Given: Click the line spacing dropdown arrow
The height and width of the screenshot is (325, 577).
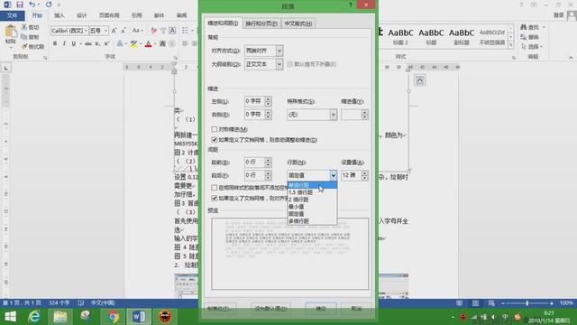Looking at the screenshot, I should pos(333,175).
